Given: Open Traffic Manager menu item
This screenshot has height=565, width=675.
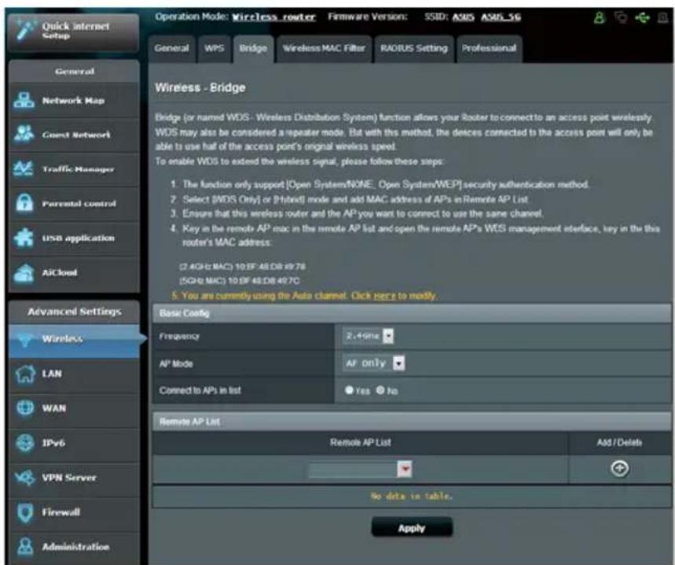Looking at the screenshot, I should (x=74, y=169).
